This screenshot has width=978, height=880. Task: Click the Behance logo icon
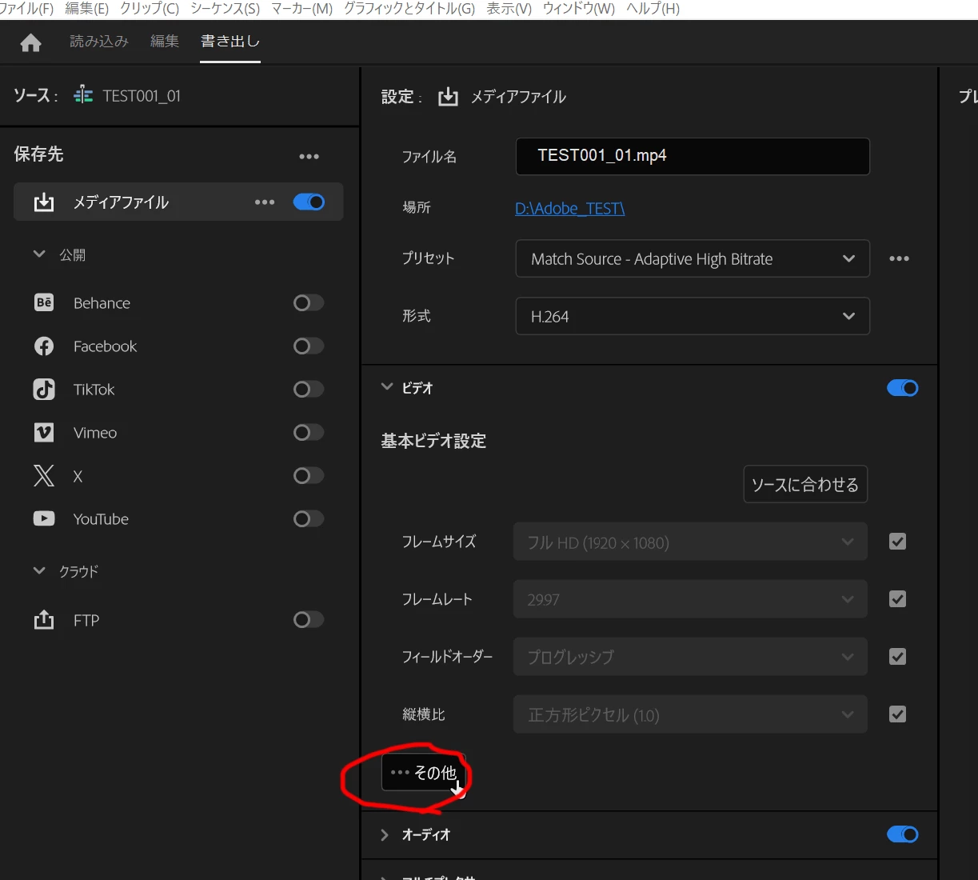pyautogui.click(x=44, y=302)
